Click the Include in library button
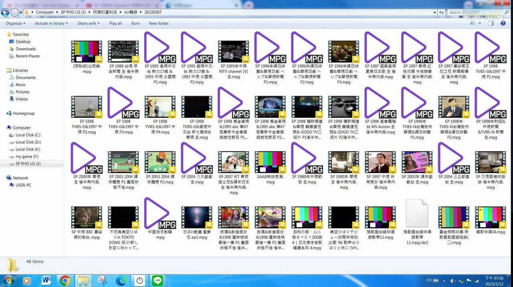Viewport: 513px width, 287px height. coord(51,23)
